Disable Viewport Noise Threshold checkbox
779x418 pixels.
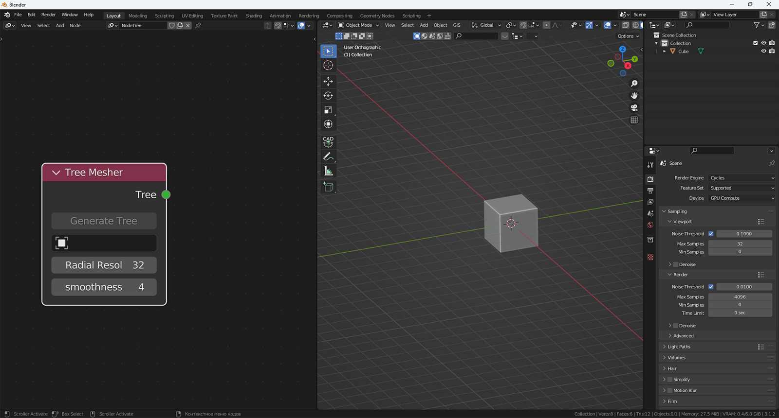[711, 234]
